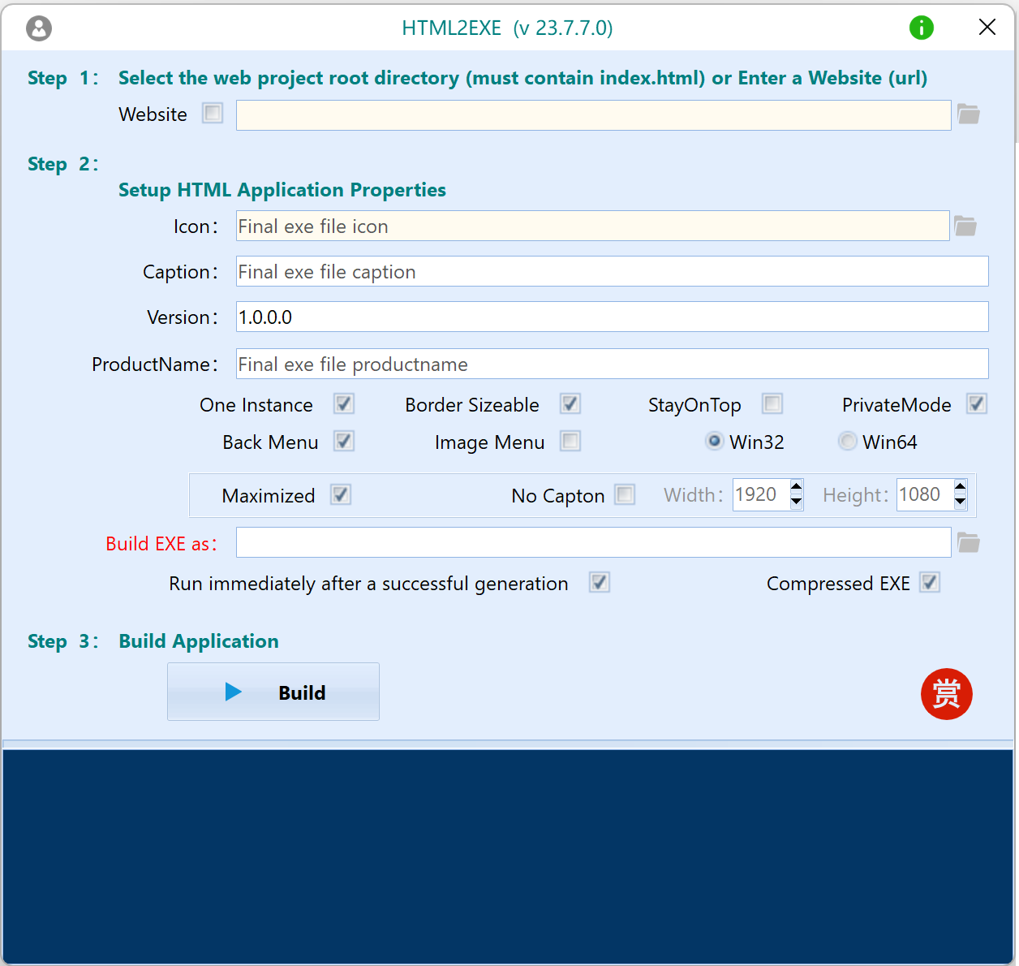
Task: Toggle the Website checkbox
Action: [213, 113]
